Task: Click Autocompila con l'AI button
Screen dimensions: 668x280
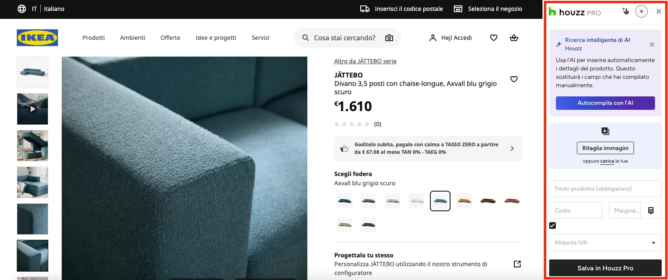Action: pyautogui.click(x=605, y=103)
